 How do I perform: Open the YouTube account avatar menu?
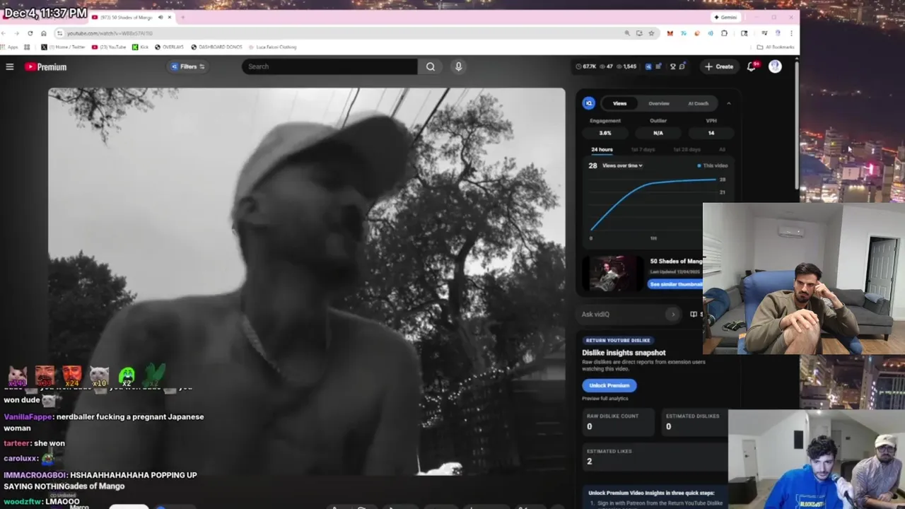click(775, 66)
